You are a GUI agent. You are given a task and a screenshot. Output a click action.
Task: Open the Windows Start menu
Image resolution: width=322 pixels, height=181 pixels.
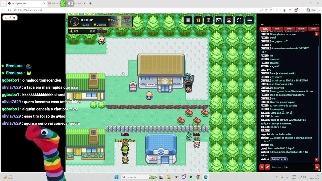click(116, 177)
